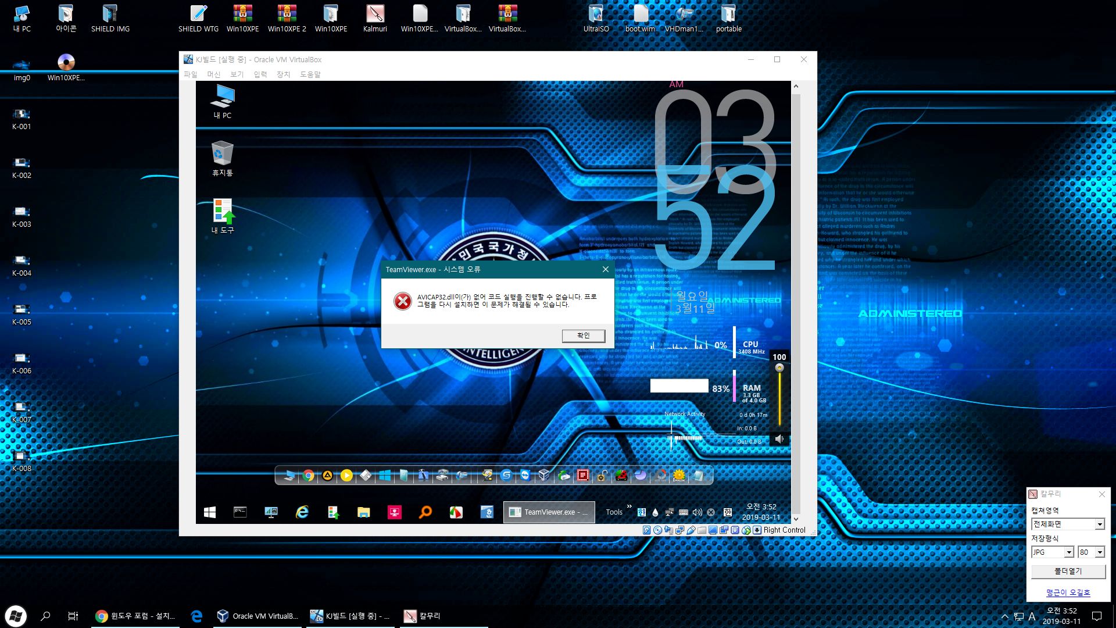Screen dimensions: 1116x628
Task: Open red grid icon in guest dock
Action: (582, 476)
